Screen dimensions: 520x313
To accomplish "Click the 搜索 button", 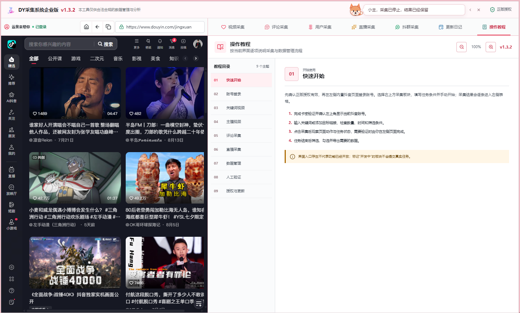I will coord(105,44).
